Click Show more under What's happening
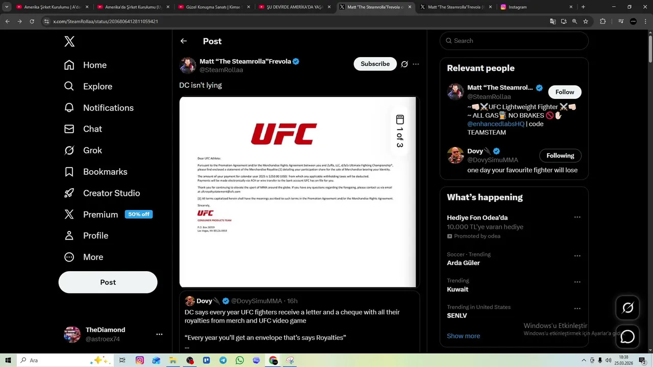Screen dimensions: 653x367 (x=463, y=336)
